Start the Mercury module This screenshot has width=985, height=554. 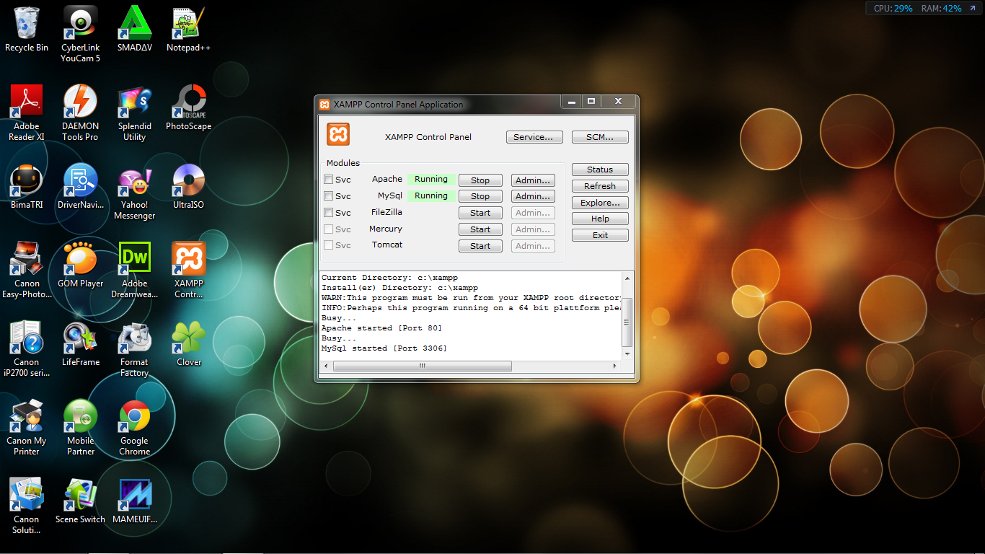(480, 229)
